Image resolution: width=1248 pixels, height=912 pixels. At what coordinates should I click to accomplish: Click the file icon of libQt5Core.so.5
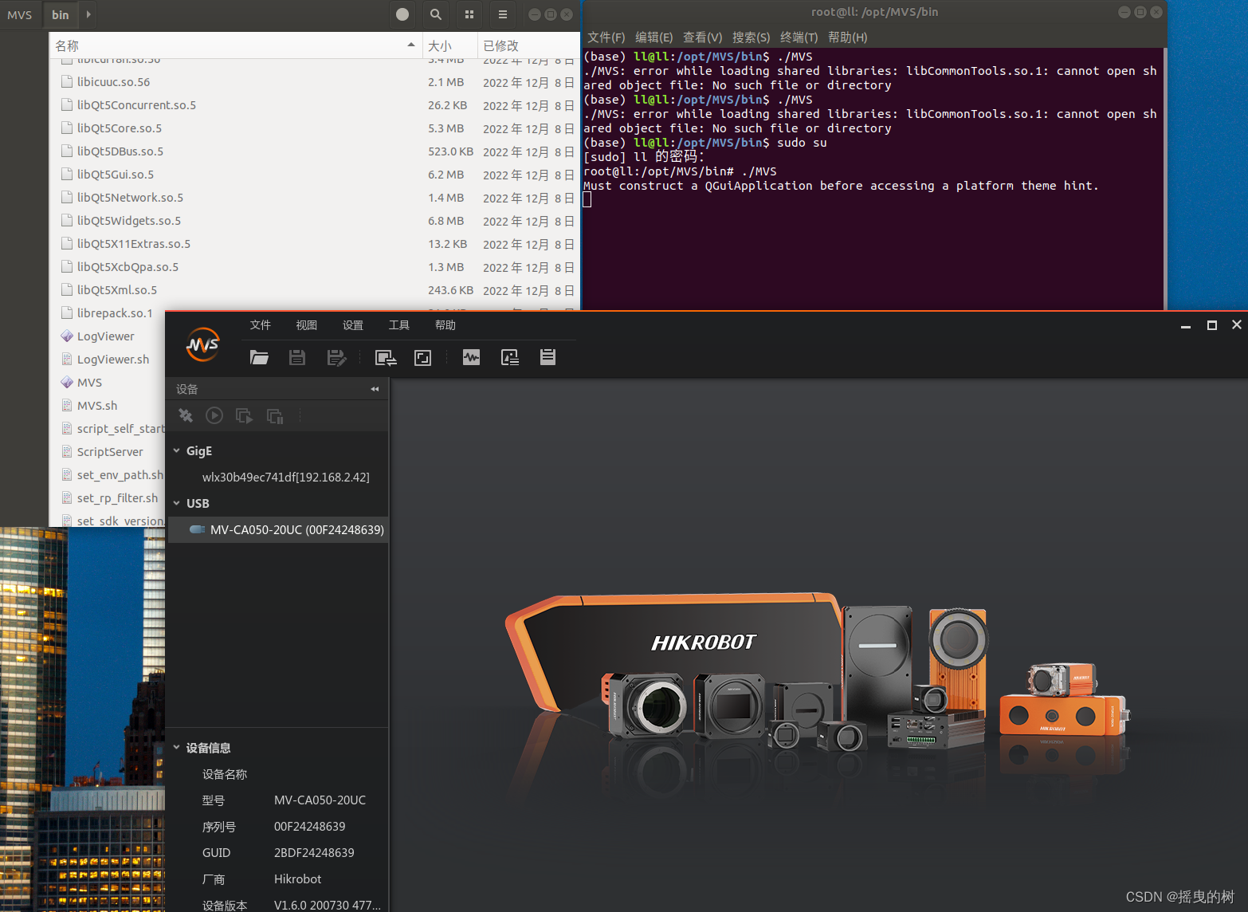point(67,128)
